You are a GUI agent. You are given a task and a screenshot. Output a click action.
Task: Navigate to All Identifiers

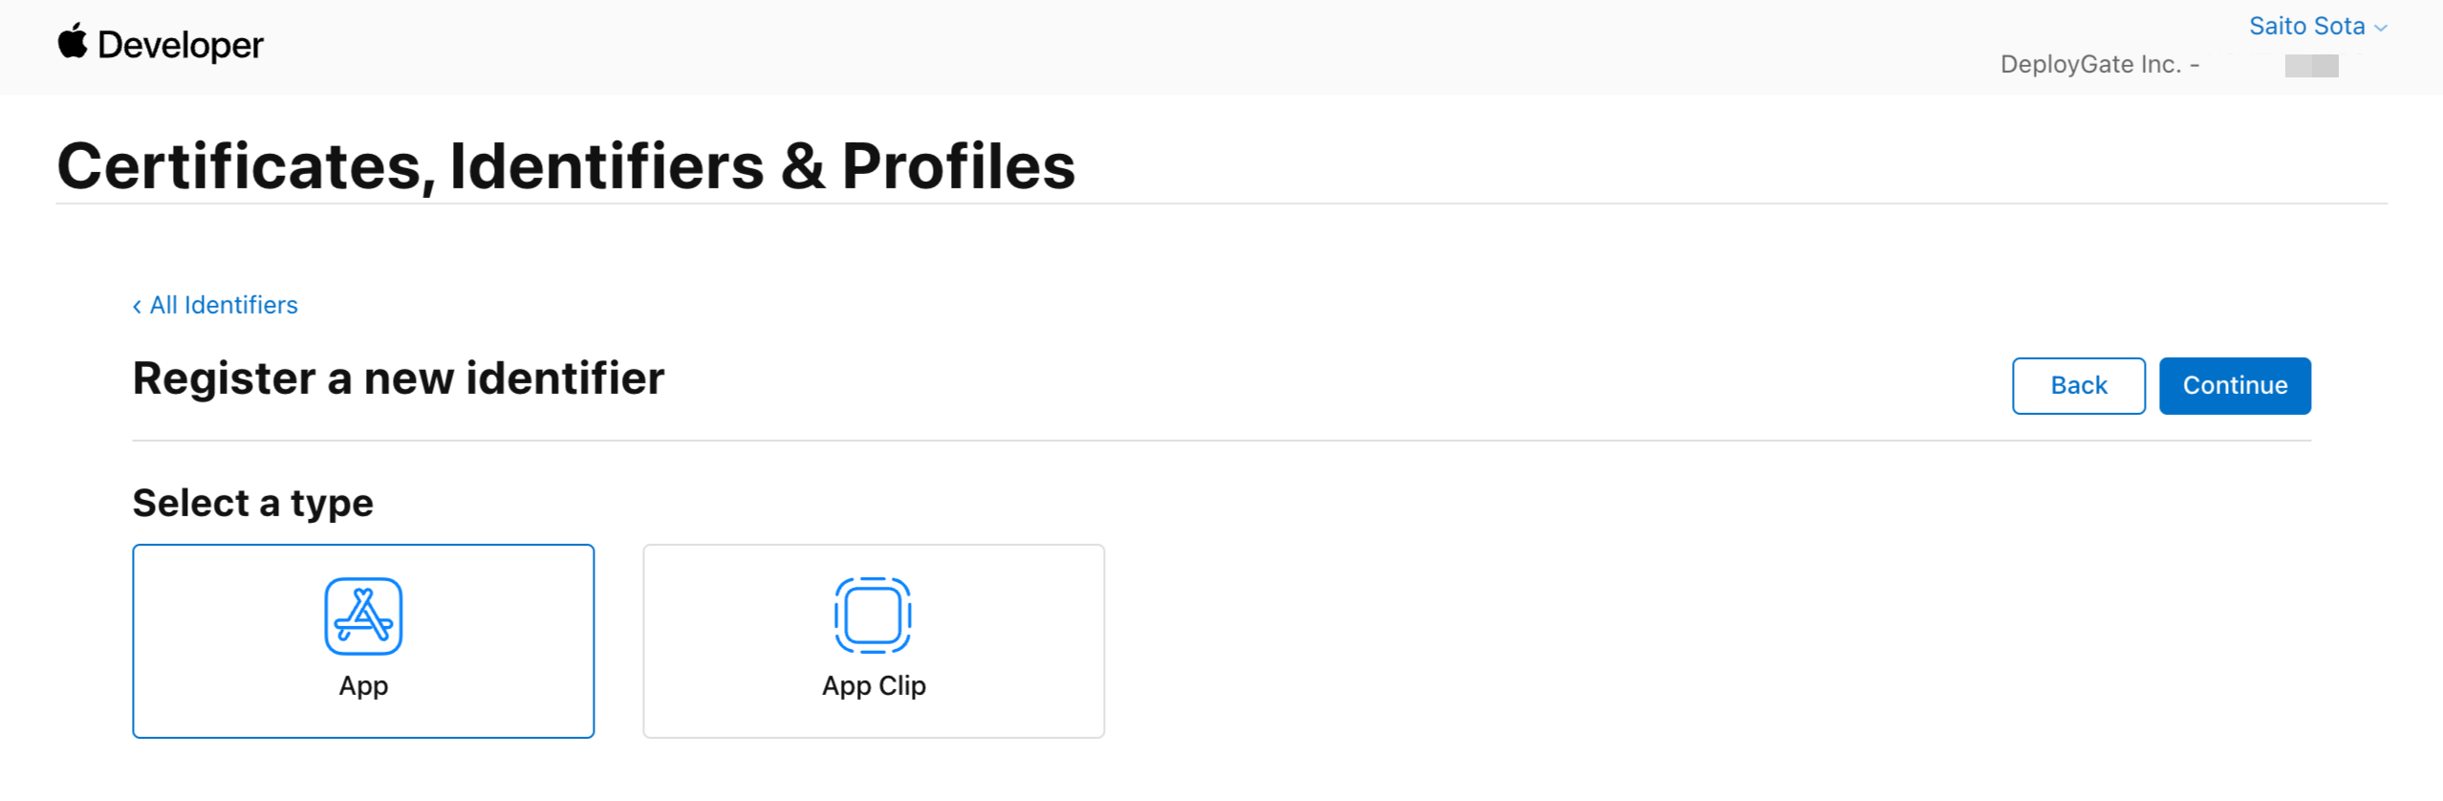(x=223, y=305)
